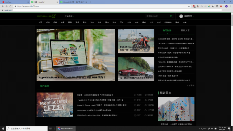Go back using the browser back arrow
This screenshot has width=233, height=131.
coord(3,6)
